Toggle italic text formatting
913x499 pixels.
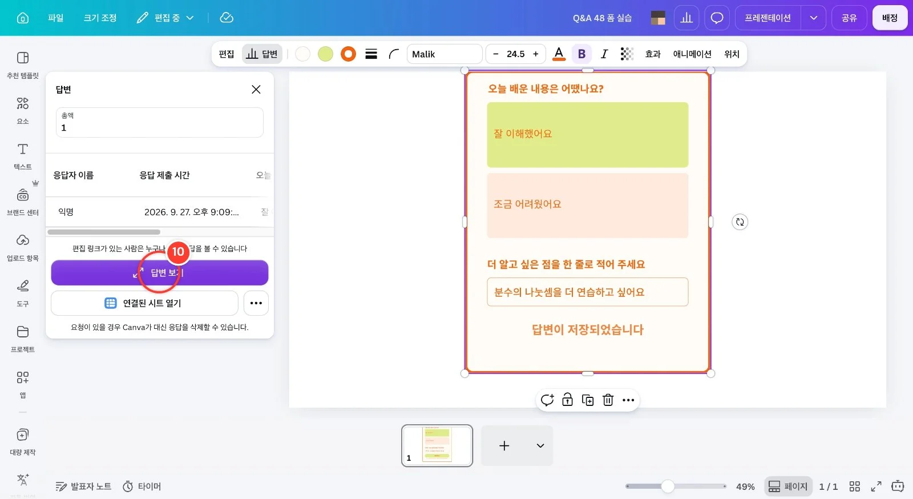(x=604, y=54)
